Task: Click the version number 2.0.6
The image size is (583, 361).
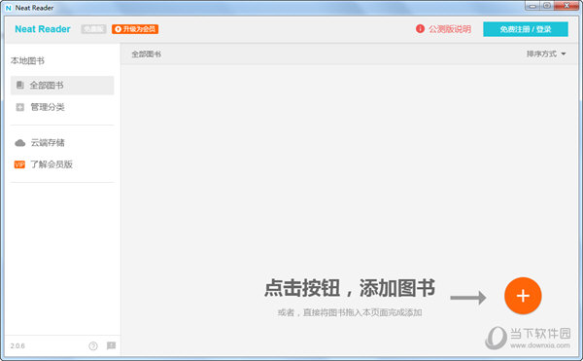Action: click(x=17, y=346)
